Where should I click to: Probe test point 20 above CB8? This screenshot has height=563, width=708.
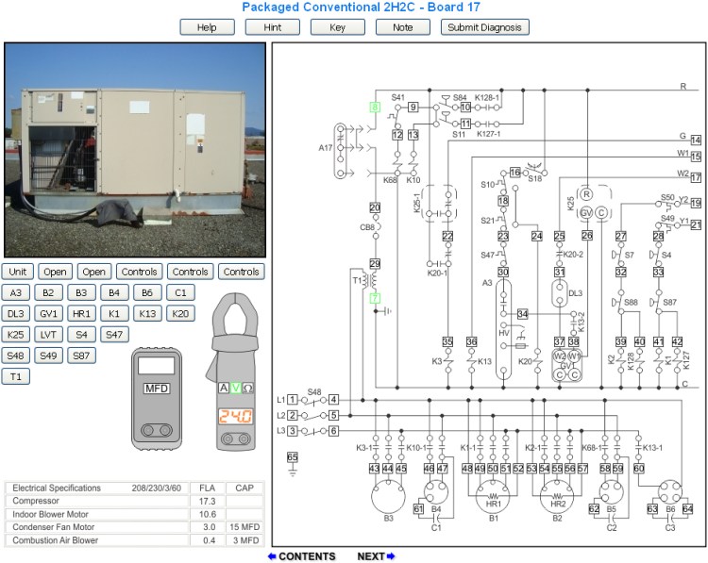(x=375, y=207)
